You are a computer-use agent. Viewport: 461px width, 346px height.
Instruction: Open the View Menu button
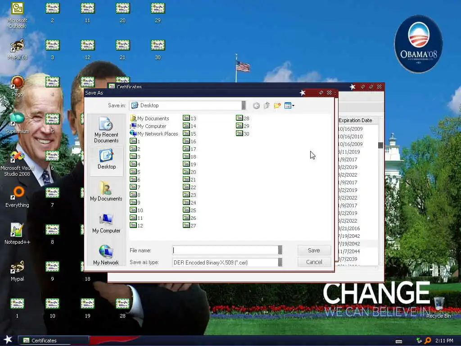pyautogui.click(x=289, y=105)
